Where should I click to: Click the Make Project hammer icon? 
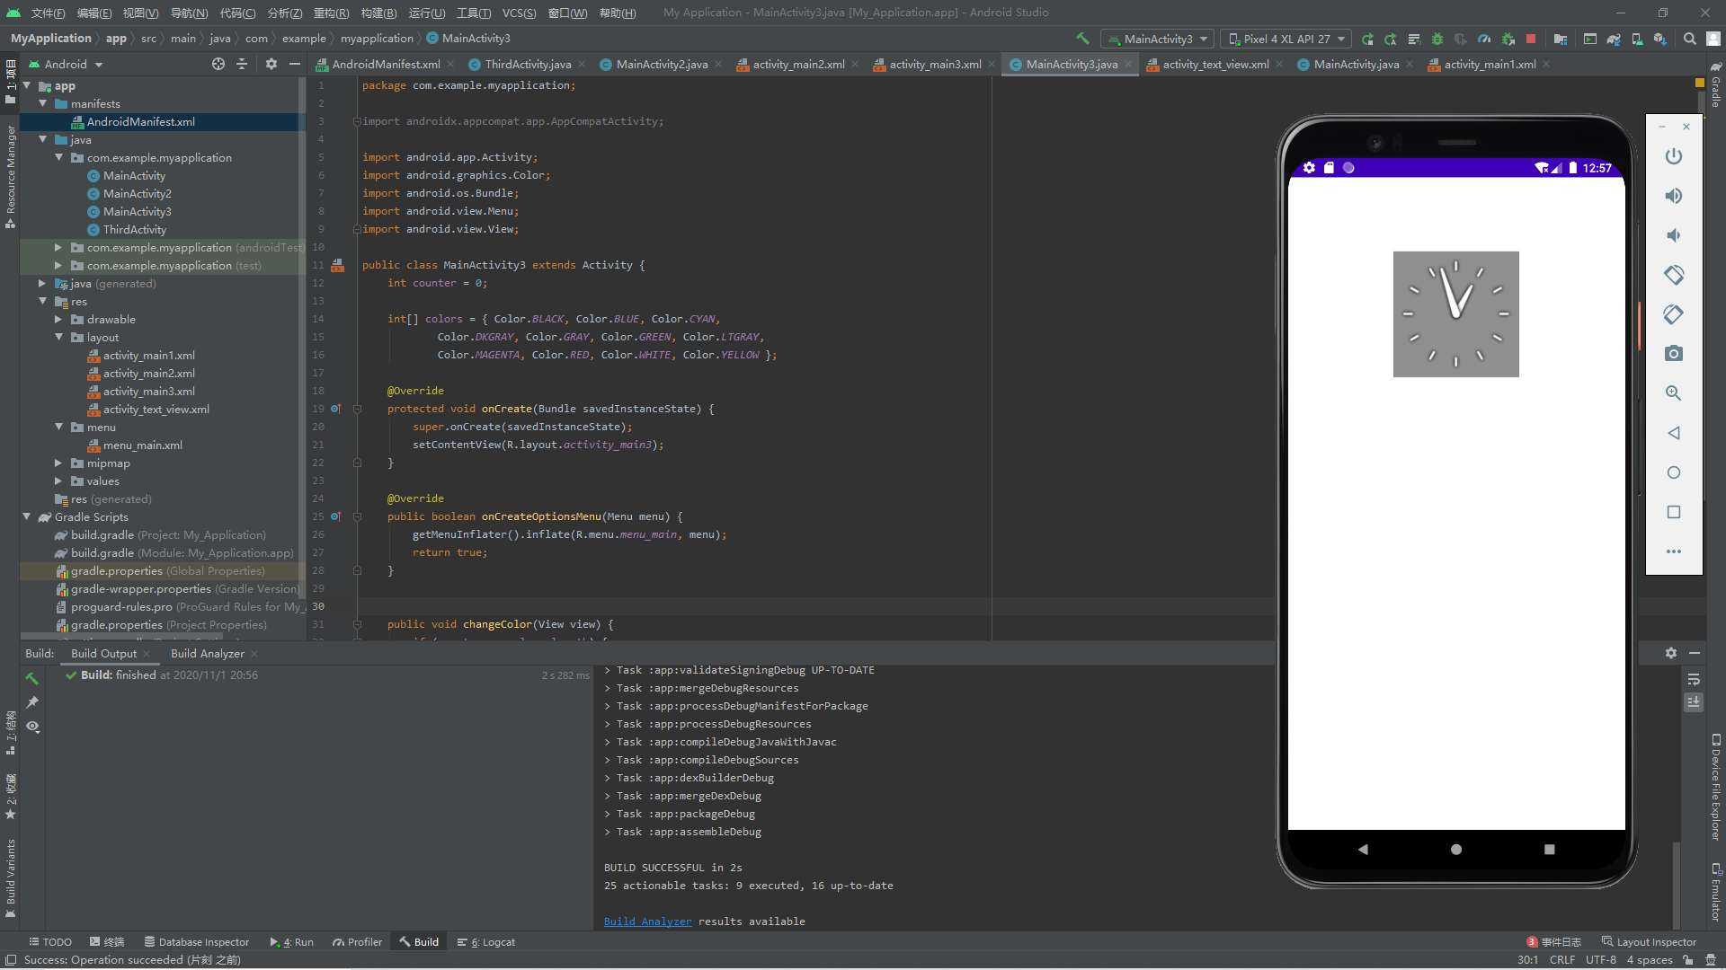[x=1082, y=39]
